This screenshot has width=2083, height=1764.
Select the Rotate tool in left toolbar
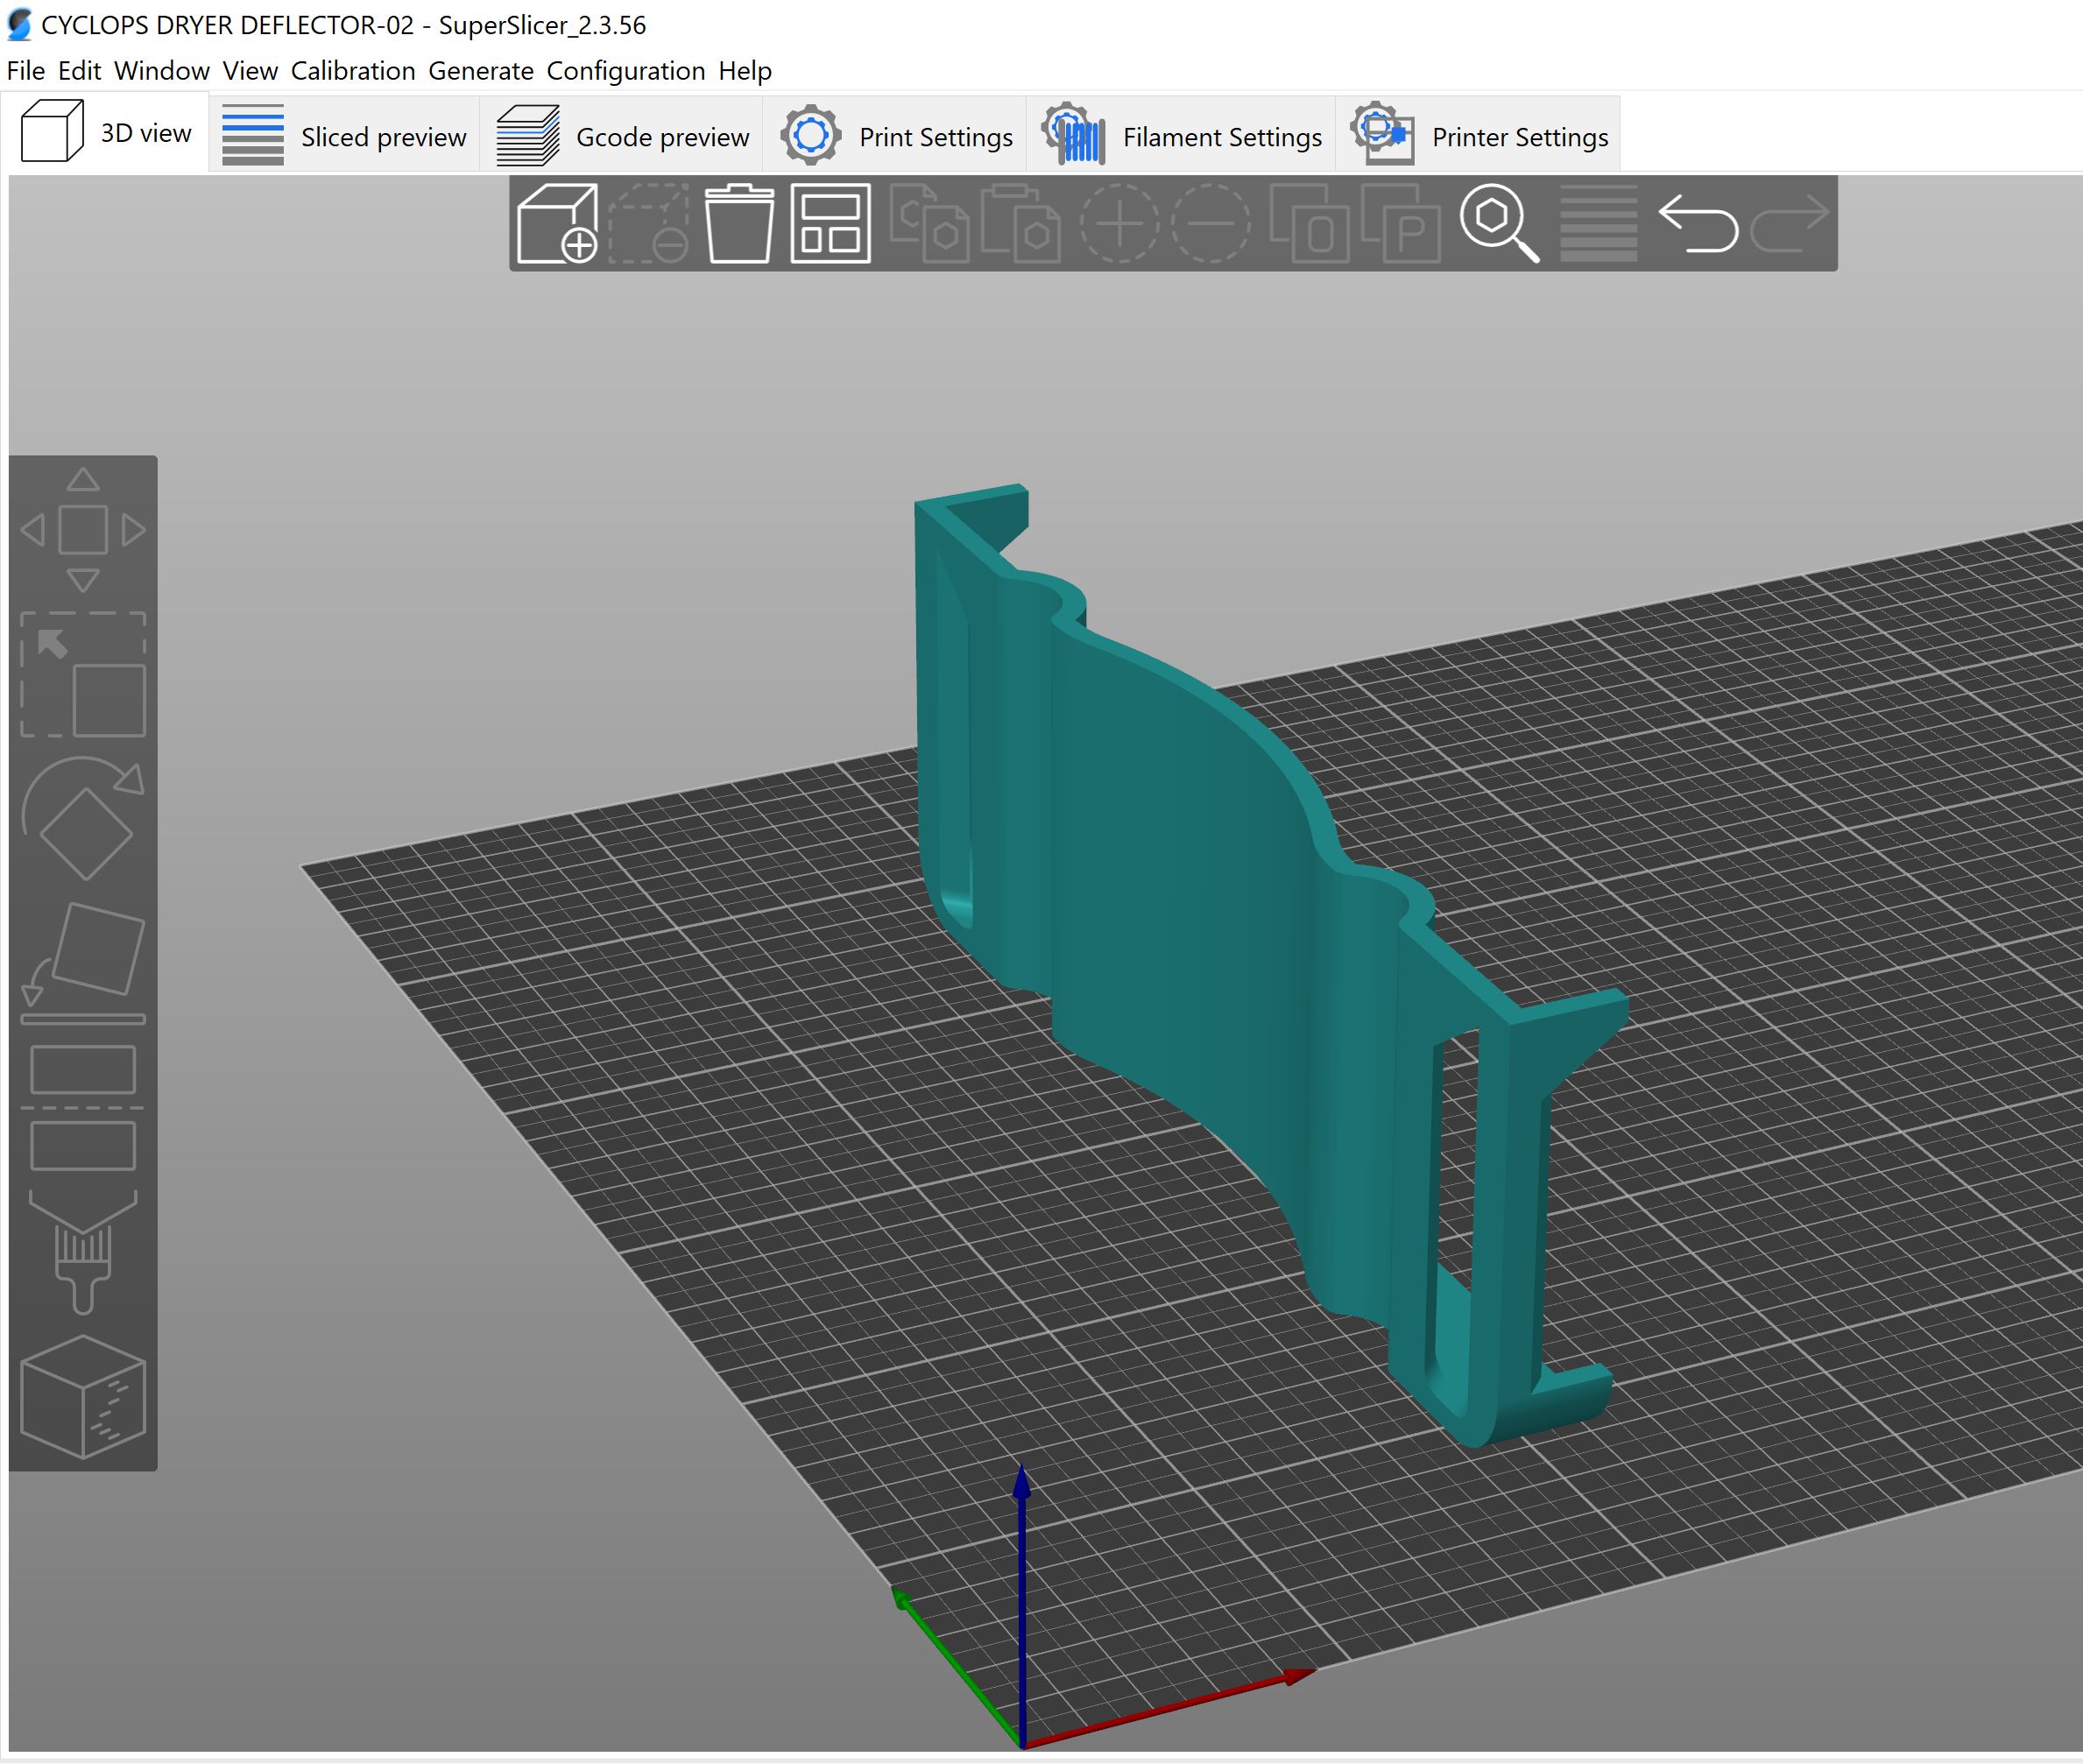point(83,819)
